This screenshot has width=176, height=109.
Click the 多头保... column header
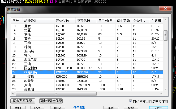click(x=141, y=21)
